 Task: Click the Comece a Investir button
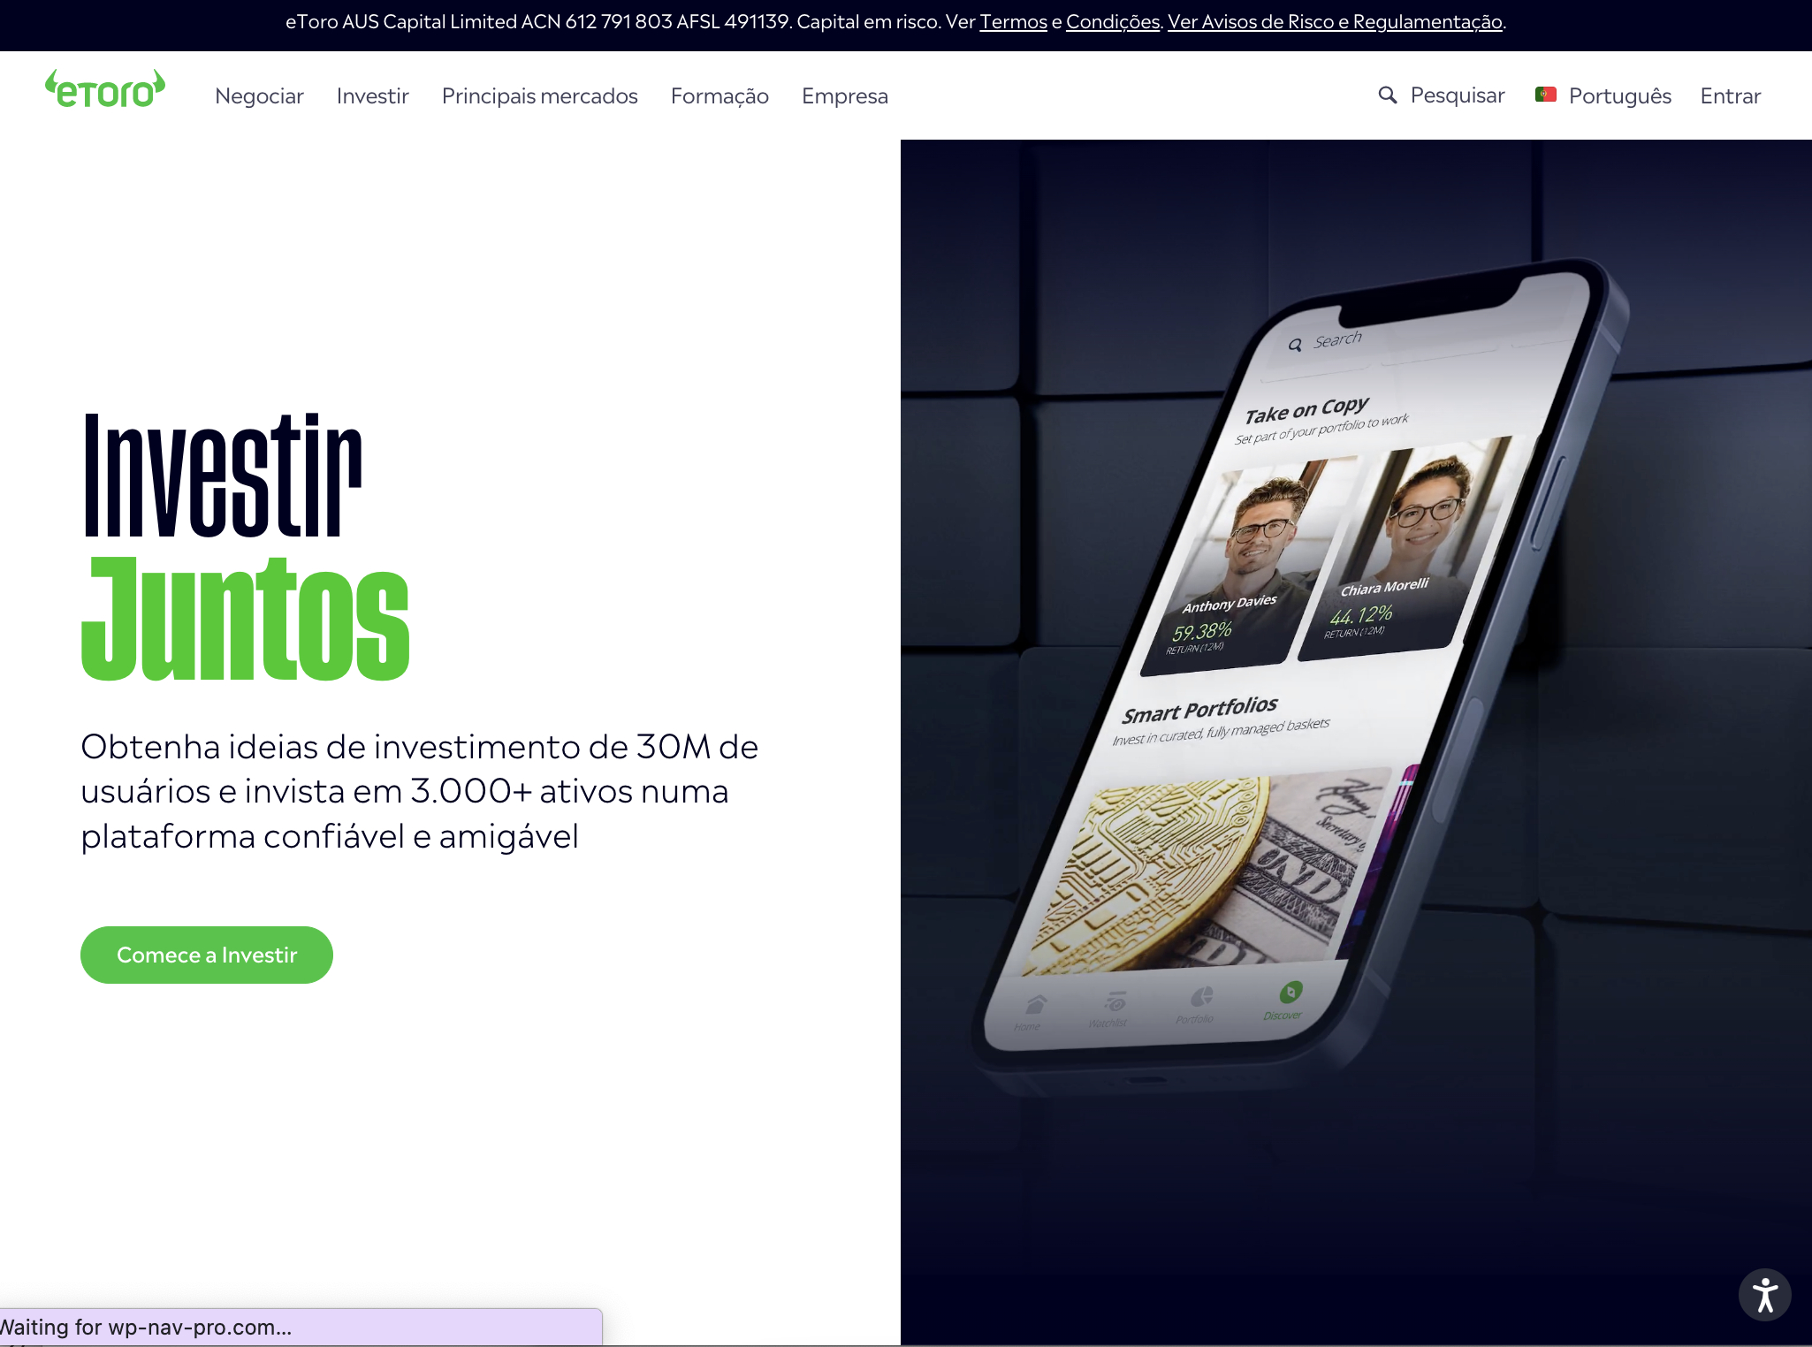(207, 955)
